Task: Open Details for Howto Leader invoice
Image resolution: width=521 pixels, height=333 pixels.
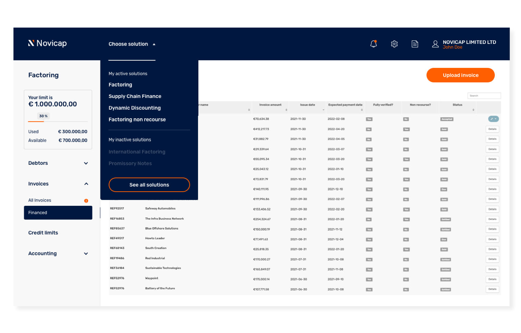Action: click(492, 239)
